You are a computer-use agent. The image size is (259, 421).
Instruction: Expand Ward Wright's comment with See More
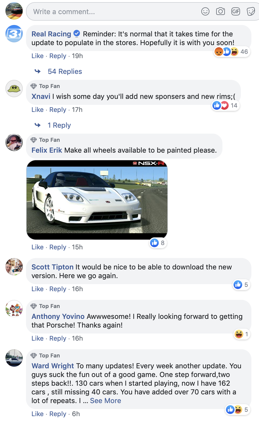[105, 401]
